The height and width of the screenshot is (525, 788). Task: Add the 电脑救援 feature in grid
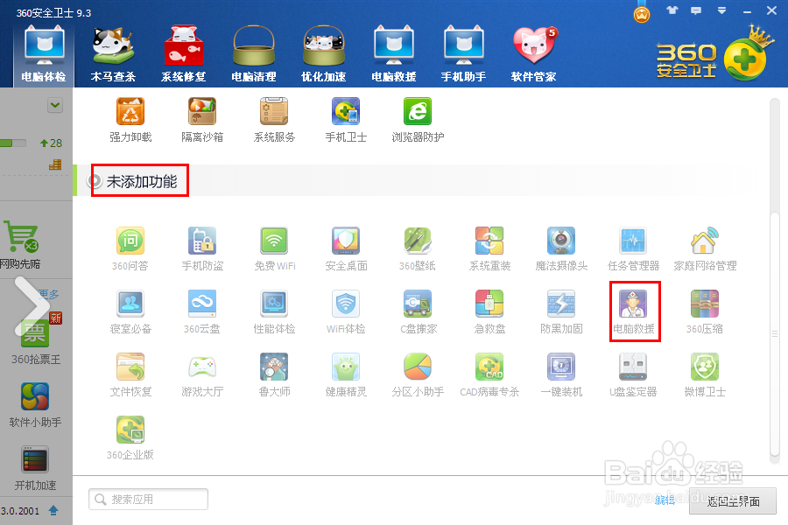tap(634, 312)
